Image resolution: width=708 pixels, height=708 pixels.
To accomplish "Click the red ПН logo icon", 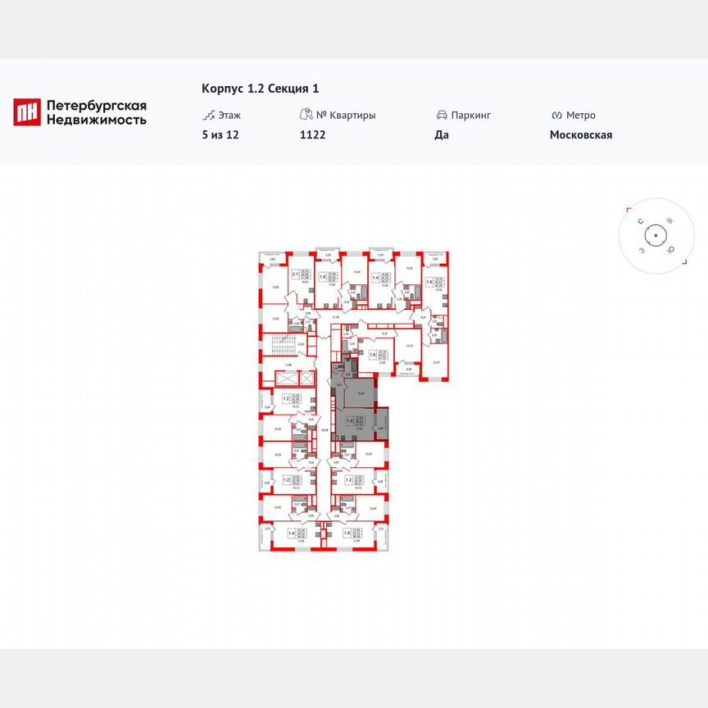I will point(27,112).
